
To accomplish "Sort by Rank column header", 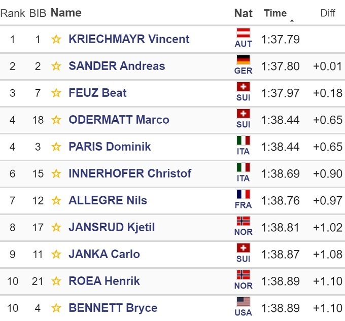I will coord(12,14).
